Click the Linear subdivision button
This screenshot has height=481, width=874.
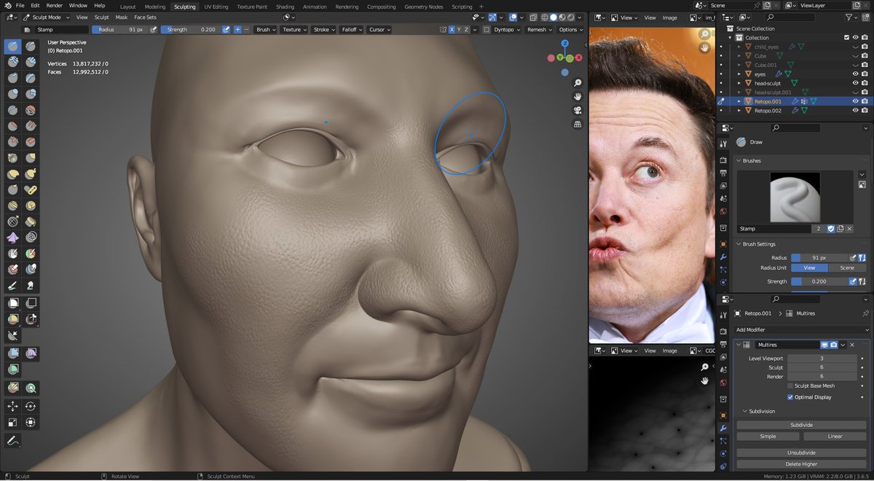[x=835, y=437]
